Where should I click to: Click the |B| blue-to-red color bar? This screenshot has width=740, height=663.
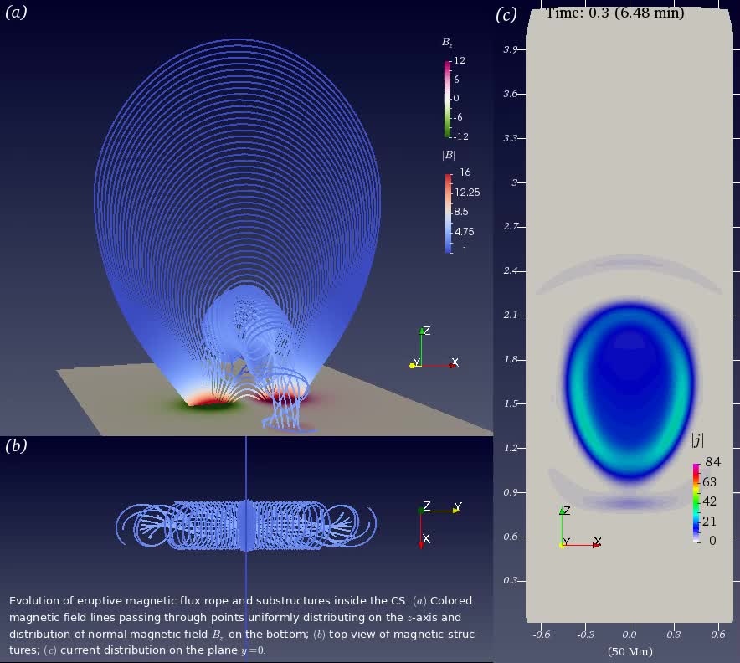pyautogui.click(x=450, y=213)
